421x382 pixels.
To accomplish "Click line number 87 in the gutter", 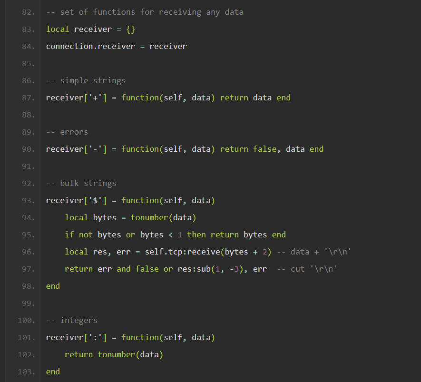I will coord(28,98).
